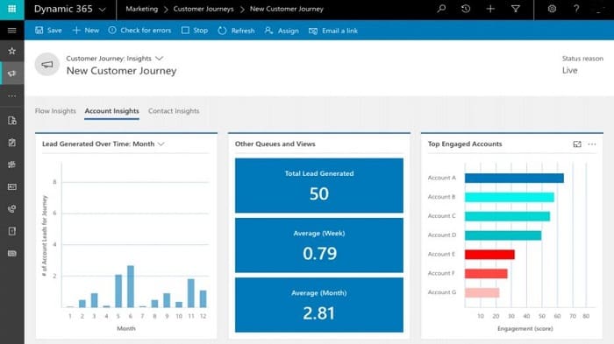Expand the Customer Journey: Insights form selector
The height and width of the screenshot is (344, 614).
[x=159, y=59]
